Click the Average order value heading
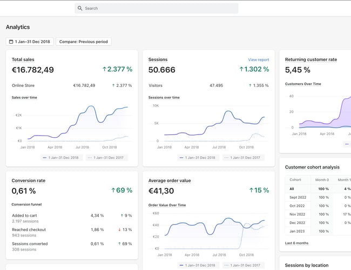Image resolution: width=351 pixels, height=270 pixels. tap(169, 180)
